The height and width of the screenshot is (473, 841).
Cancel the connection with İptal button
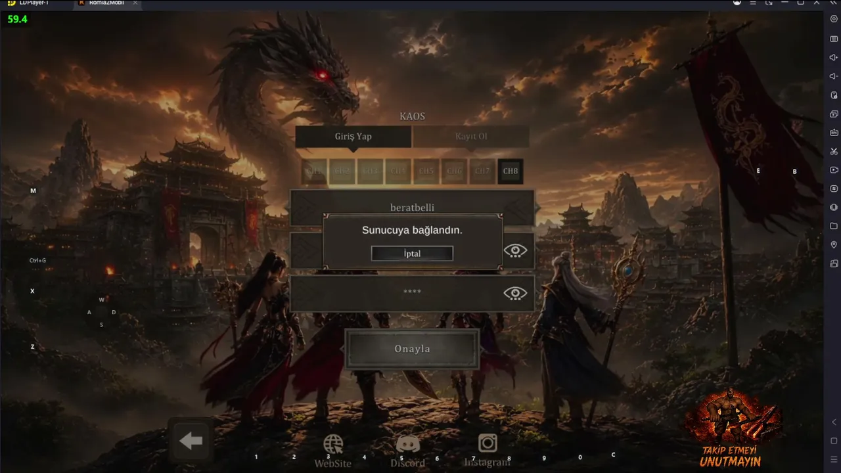(412, 254)
